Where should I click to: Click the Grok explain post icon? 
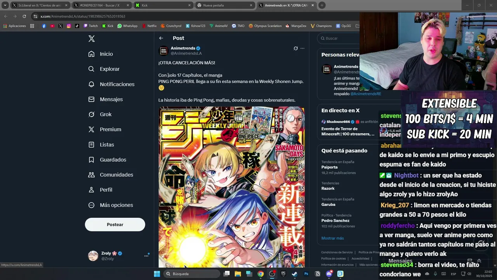point(295,48)
